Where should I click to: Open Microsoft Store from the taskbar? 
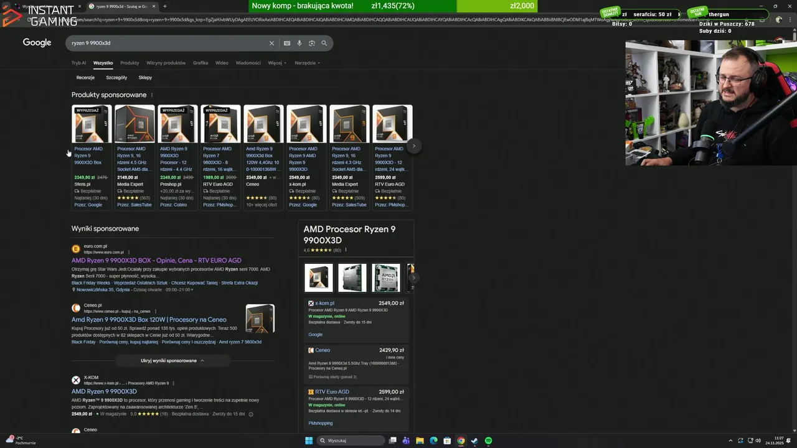(447, 441)
